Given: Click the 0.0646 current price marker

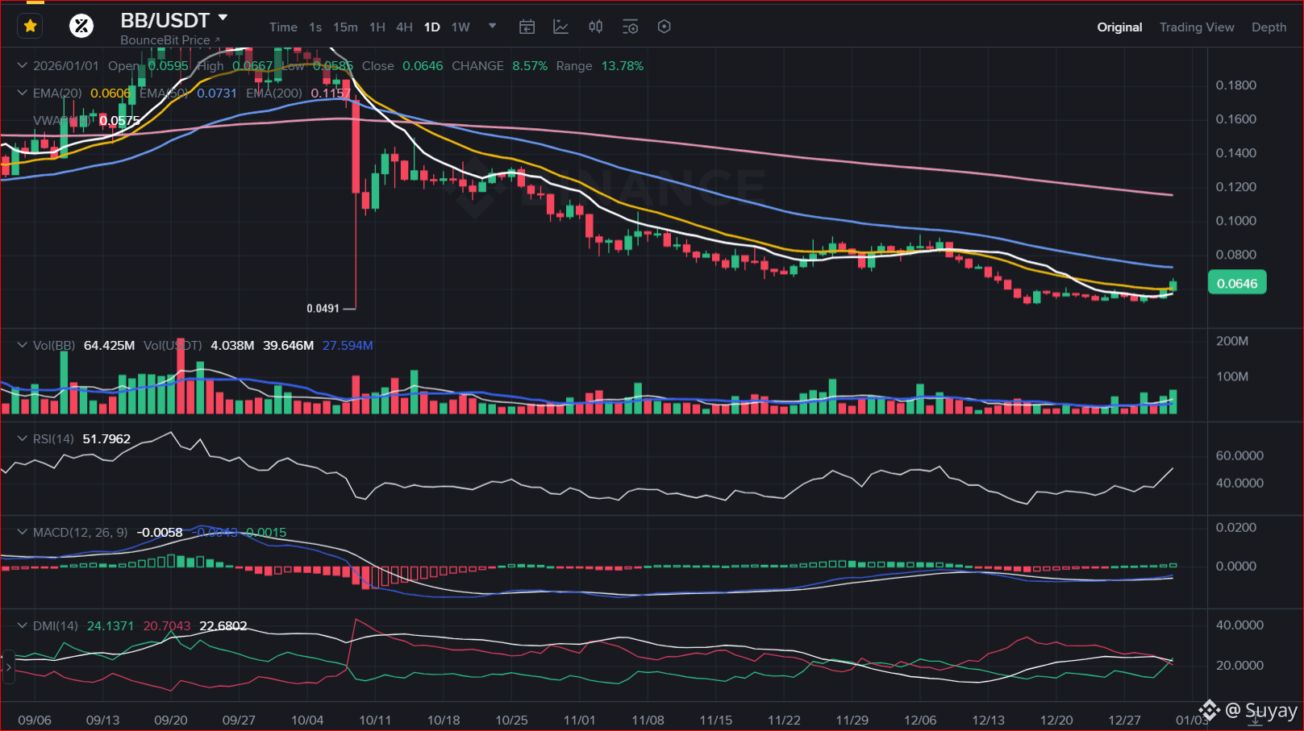Looking at the screenshot, I should tap(1237, 283).
